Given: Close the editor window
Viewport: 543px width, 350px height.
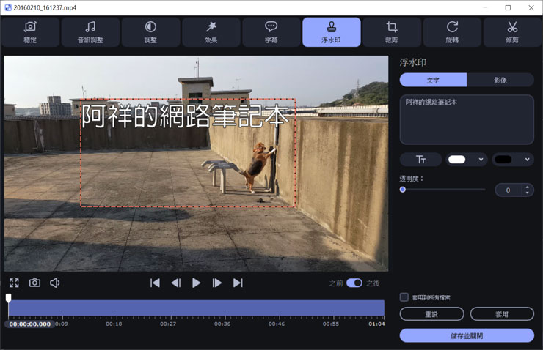Looking at the screenshot, I should click(x=531, y=7).
